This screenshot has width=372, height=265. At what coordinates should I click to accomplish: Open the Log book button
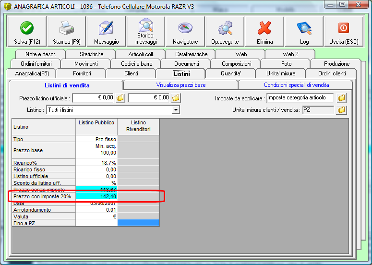point(304,31)
